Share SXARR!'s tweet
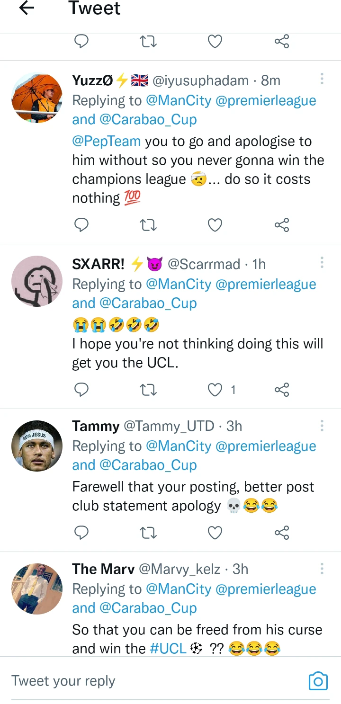 click(x=282, y=390)
